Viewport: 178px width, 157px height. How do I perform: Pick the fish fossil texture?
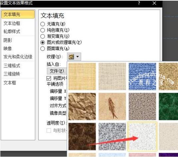click(x=112, y=106)
